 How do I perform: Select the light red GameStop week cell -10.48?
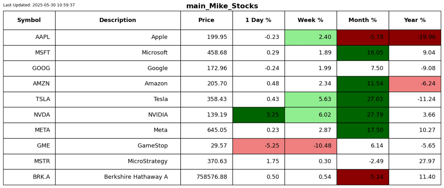[310, 146]
